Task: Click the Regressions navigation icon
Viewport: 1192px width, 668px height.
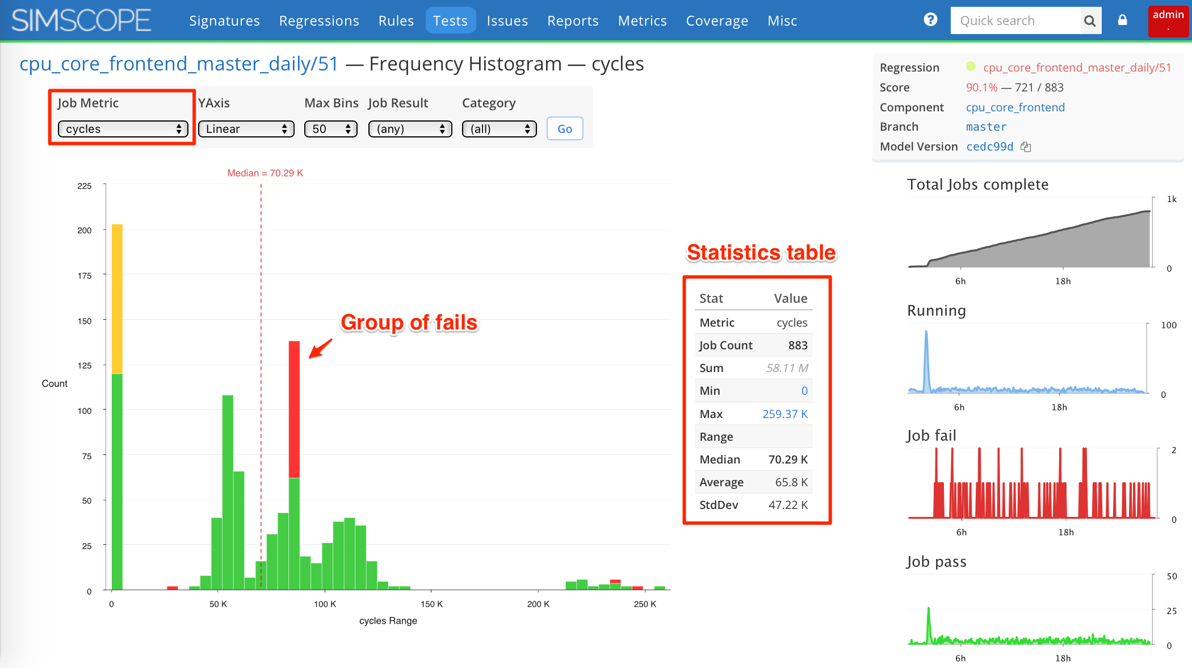Action: (318, 20)
